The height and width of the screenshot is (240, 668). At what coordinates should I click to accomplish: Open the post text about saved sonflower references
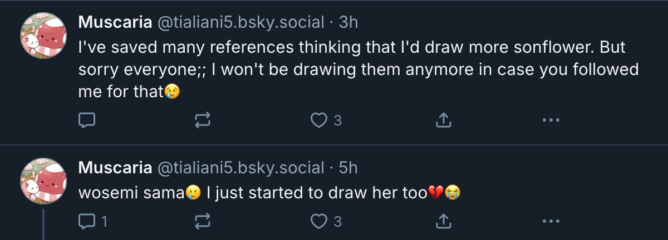click(x=351, y=69)
